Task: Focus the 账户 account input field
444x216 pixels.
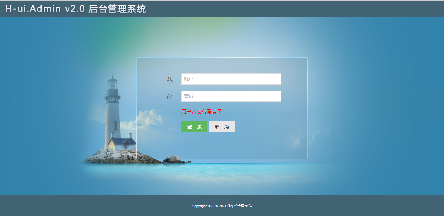Action: coord(231,79)
